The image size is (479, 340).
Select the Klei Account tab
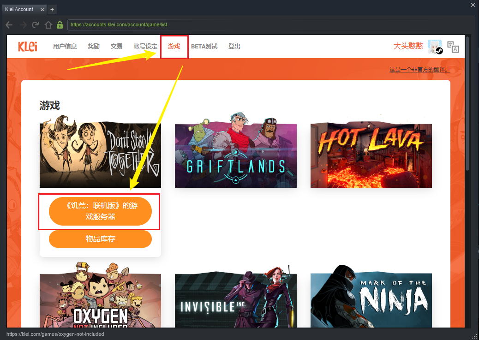pyautogui.click(x=25, y=10)
